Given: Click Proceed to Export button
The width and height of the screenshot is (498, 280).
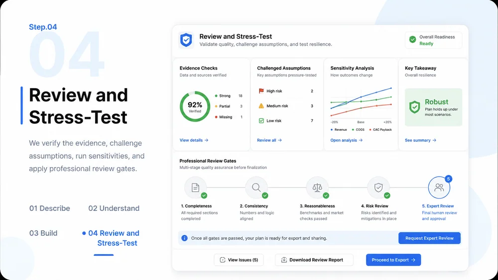Looking at the screenshot, I should click(x=393, y=260).
